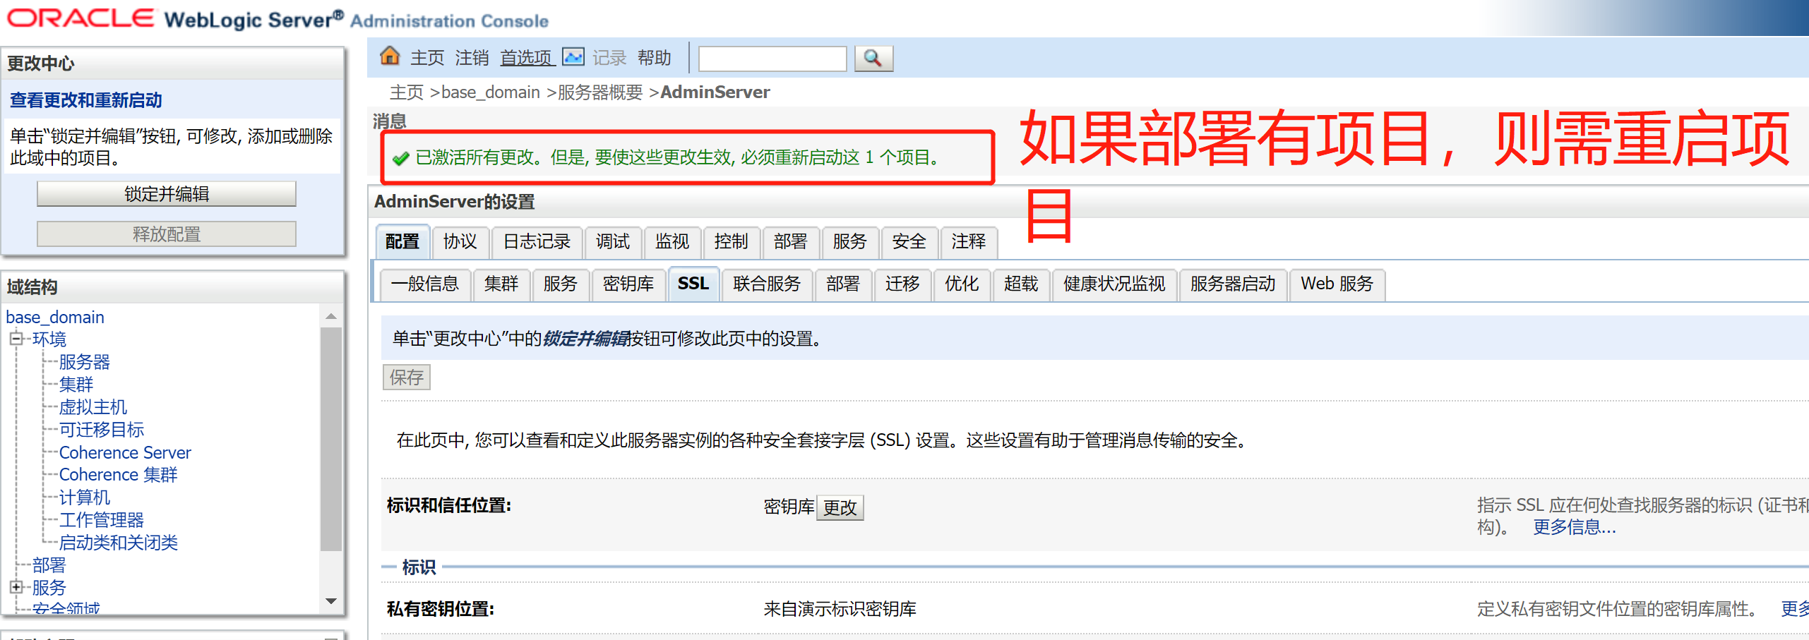
Task: Open 部署 in the domain tree
Action: point(49,565)
